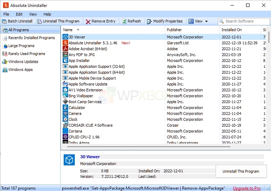Viewport: 271px width, 191px height.
Task: Click the horizontal scrollbar below the list
Action: click(149, 147)
